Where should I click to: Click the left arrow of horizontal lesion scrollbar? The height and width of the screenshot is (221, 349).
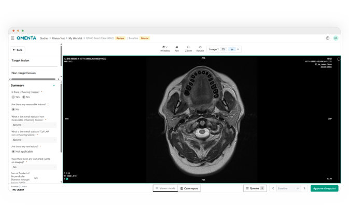point(10,79)
